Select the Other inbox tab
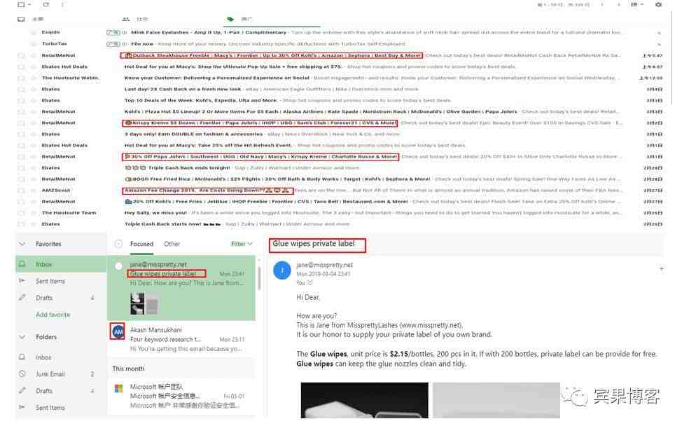Viewport: 682px width, 426px height. [x=172, y=244]
